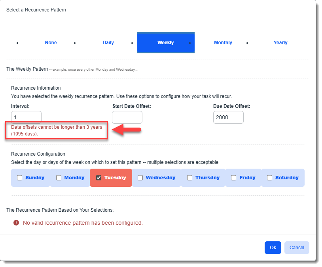
Task: Click the Cancel button
Action: (297, 248)
